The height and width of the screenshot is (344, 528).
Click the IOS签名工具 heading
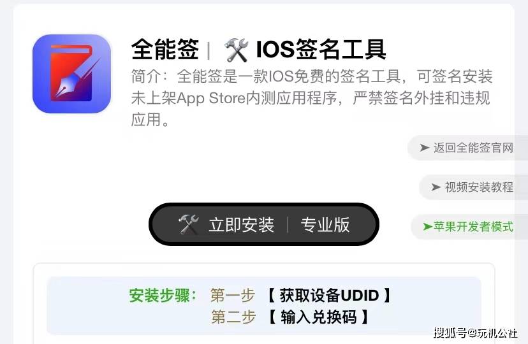321,50
